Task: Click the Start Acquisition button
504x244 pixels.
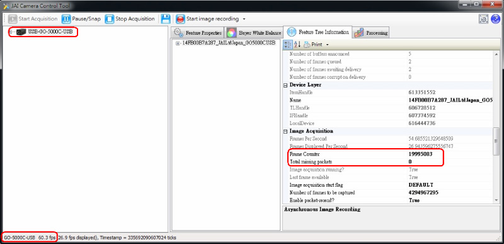Action: (33, 19)
